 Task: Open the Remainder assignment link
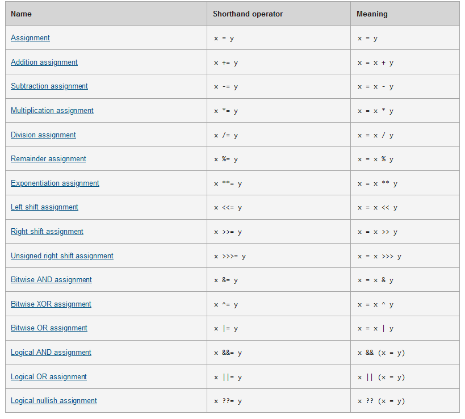click(48, 159)
